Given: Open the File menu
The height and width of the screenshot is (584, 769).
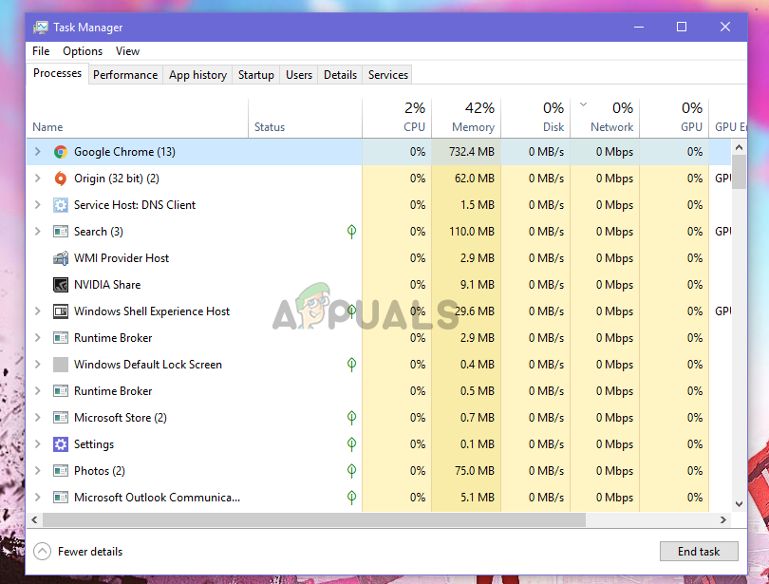Looking at the screenshot, I should point(41,51).
